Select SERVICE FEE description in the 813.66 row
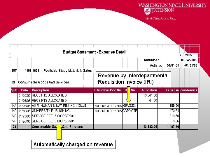The width and height of the screenshot is (210, 157). click(x=53, y=116)
